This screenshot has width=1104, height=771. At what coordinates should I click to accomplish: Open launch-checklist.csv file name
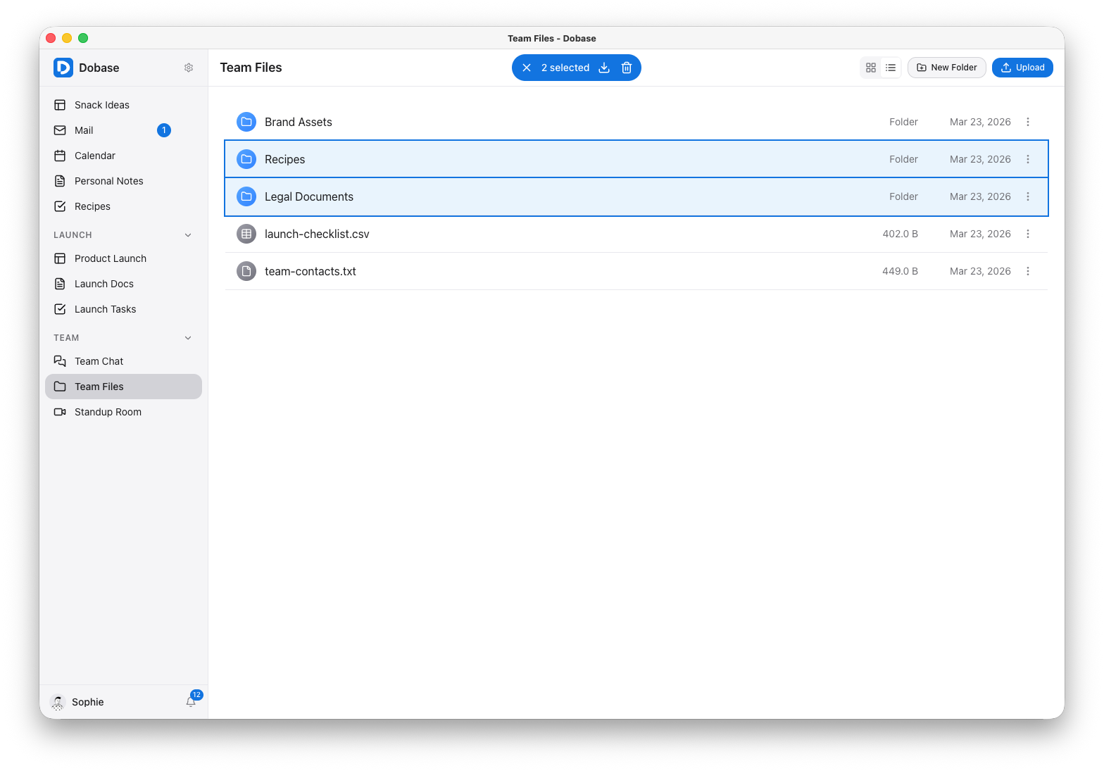click(317, 234)
